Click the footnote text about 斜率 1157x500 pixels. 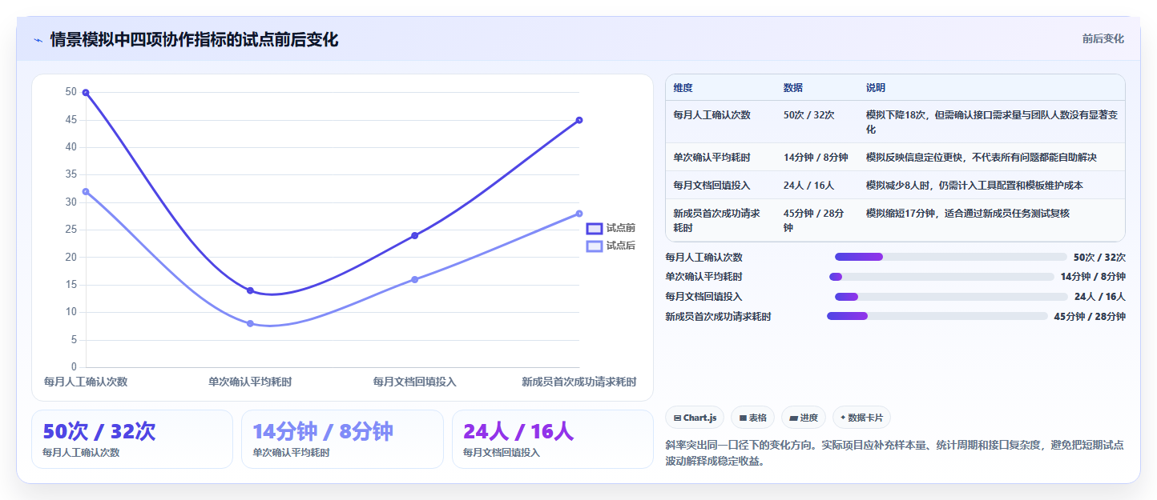(894, 453)
